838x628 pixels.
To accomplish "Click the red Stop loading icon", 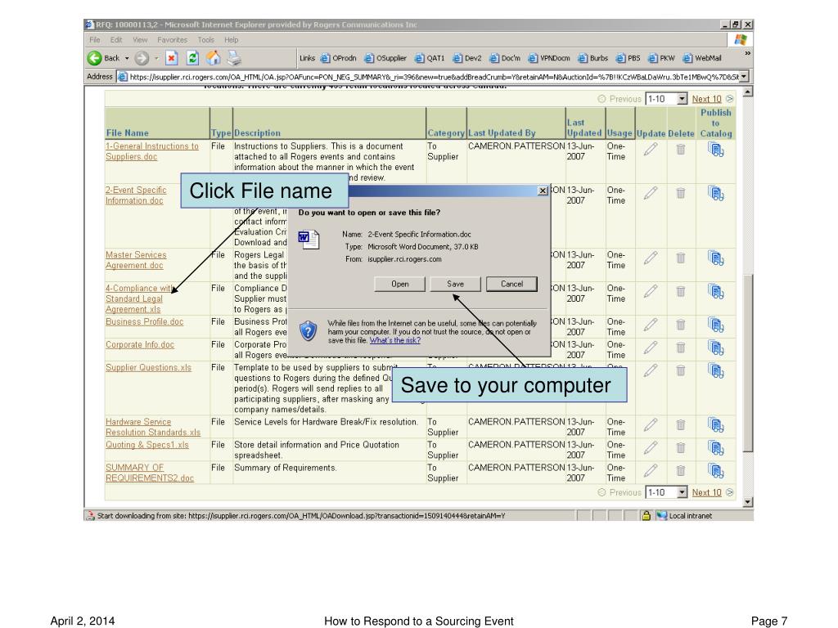I will tap(172, 58).
